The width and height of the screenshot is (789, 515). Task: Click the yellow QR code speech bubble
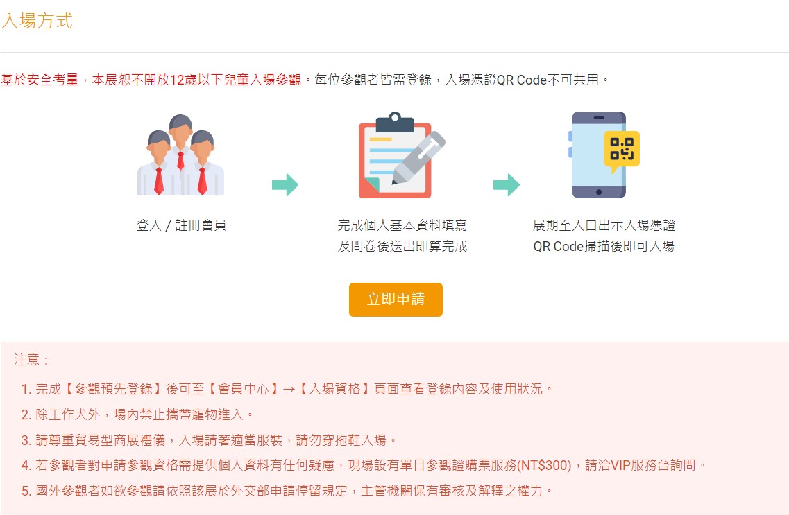pyautogui.click(x=622, y=150)
